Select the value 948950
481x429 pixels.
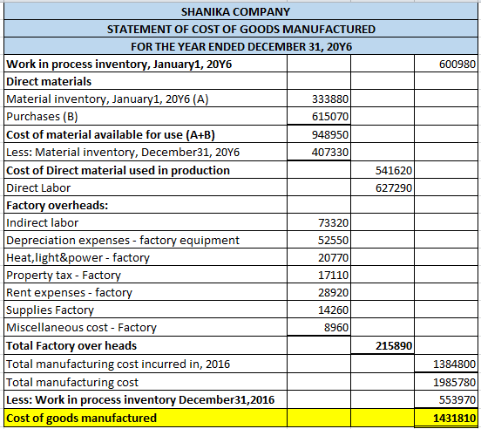(x=330, y=134)
